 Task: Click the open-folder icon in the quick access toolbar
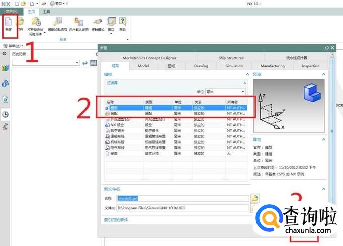click(24, 4)
